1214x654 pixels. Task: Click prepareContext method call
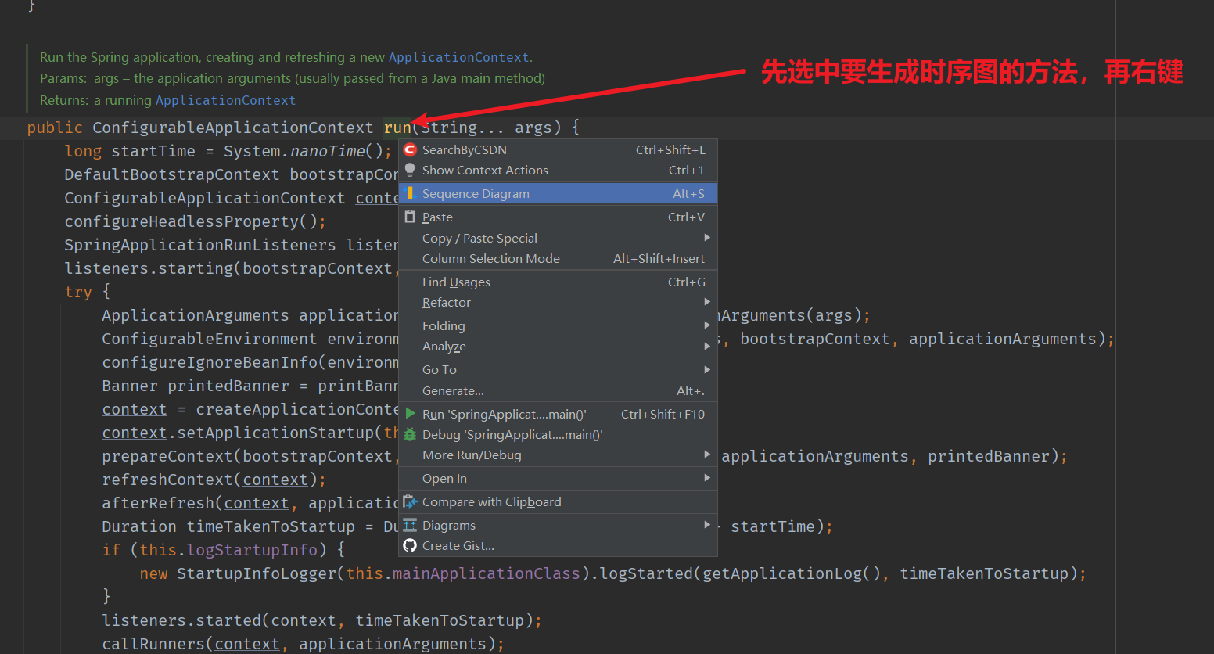click(167, 456)
